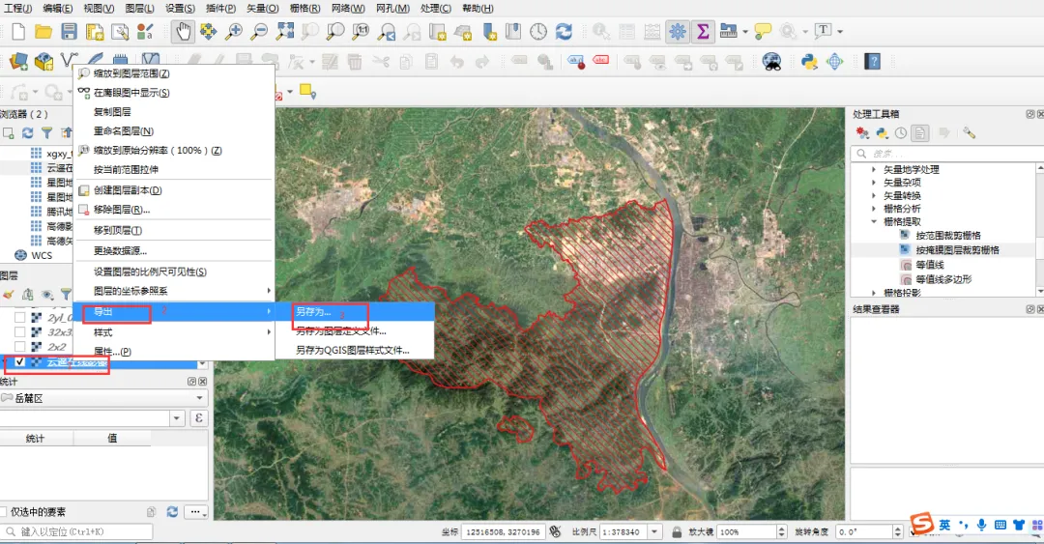Click the Map Tips yellow speech bubble icon
The height and width of the screenshot is (544, 1044).
tap(763, 31)
